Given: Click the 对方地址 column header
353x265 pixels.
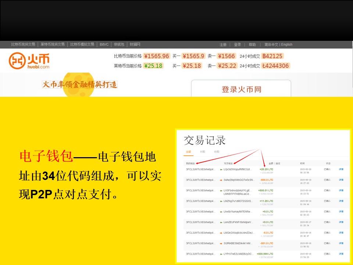Looking at the screenshot, I should pos(228,163).
